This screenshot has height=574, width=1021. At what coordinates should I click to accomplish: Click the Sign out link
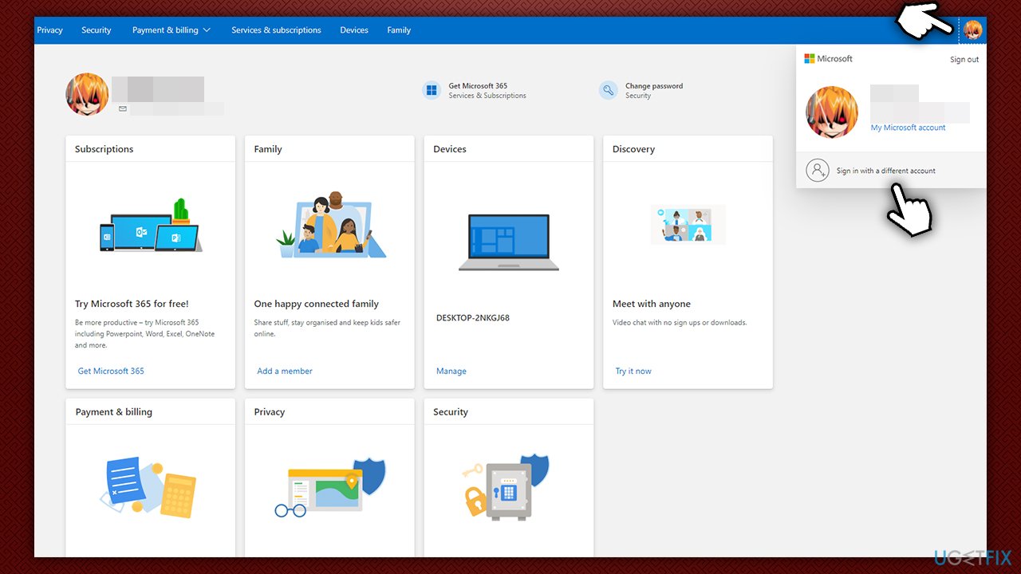point(964,60)
